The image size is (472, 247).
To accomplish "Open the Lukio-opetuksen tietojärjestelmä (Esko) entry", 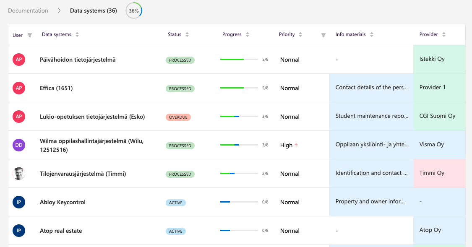I will tap(92, 117).
